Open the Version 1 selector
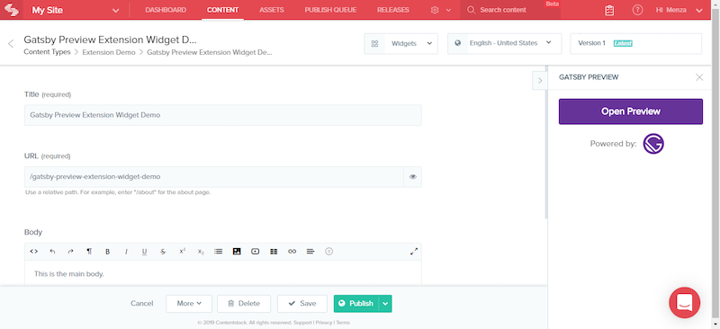Viewport: 720px width, 329px height. 636,43
